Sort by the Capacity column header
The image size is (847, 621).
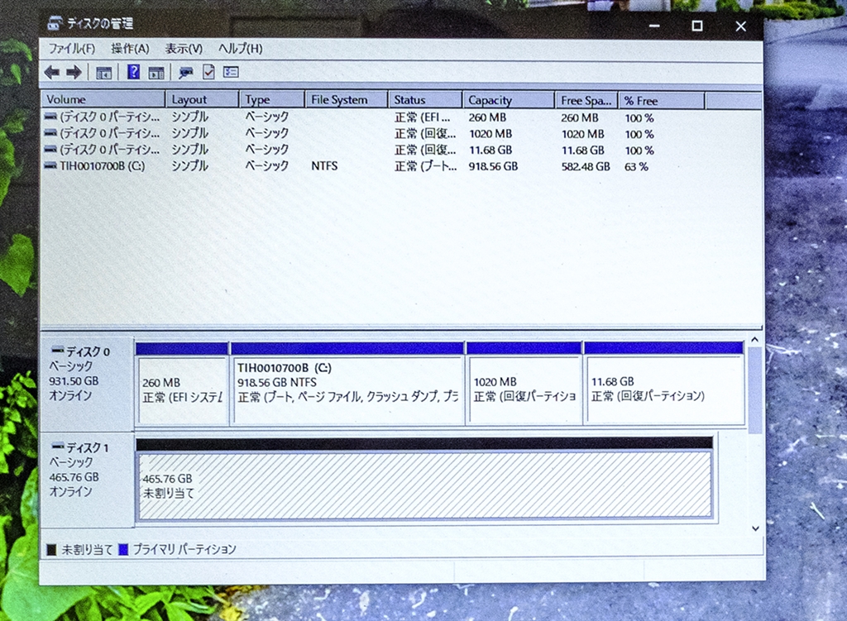[509, 100]
